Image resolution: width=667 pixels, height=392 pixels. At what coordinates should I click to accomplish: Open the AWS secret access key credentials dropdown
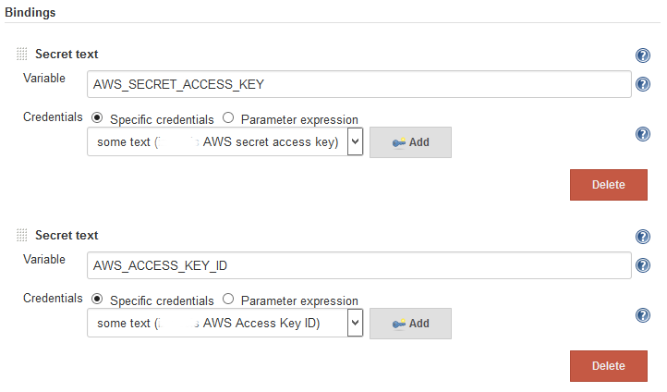pyautogui.click(x=225, y=141)
